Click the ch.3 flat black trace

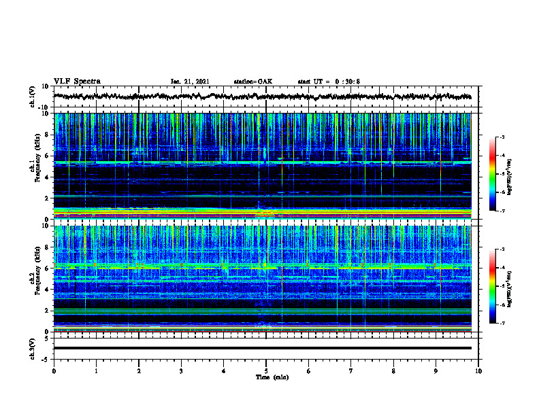coord(263,348)
